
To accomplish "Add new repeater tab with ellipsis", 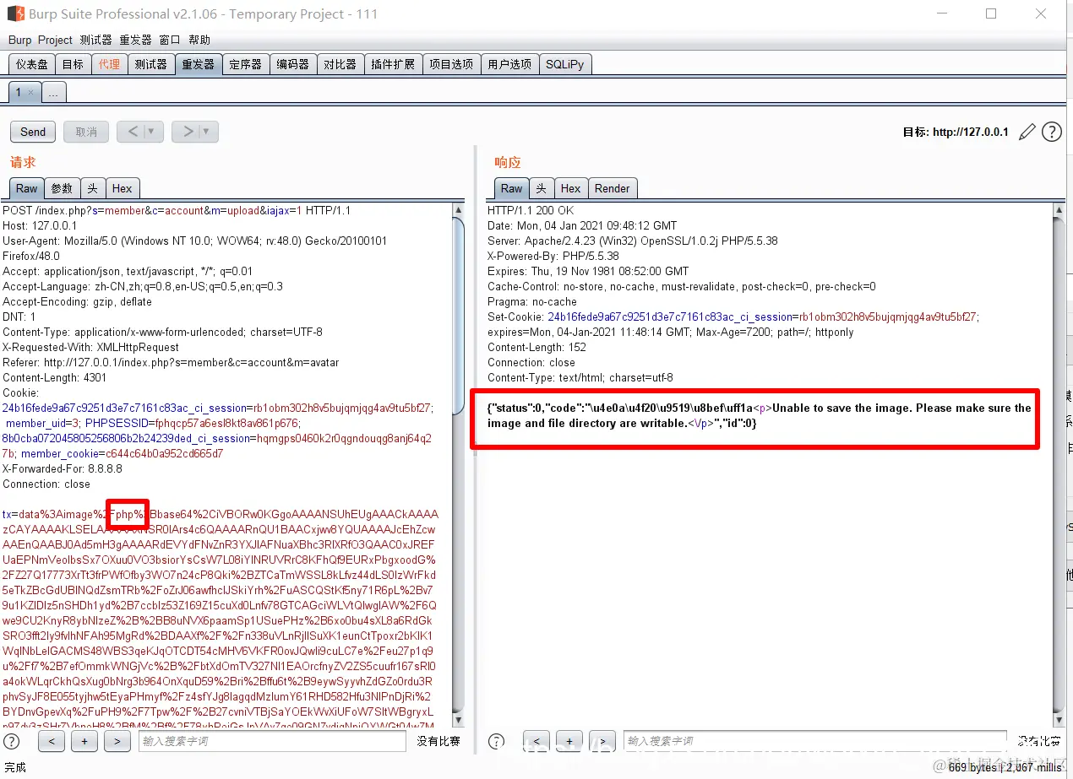I will tap(53, 93).
